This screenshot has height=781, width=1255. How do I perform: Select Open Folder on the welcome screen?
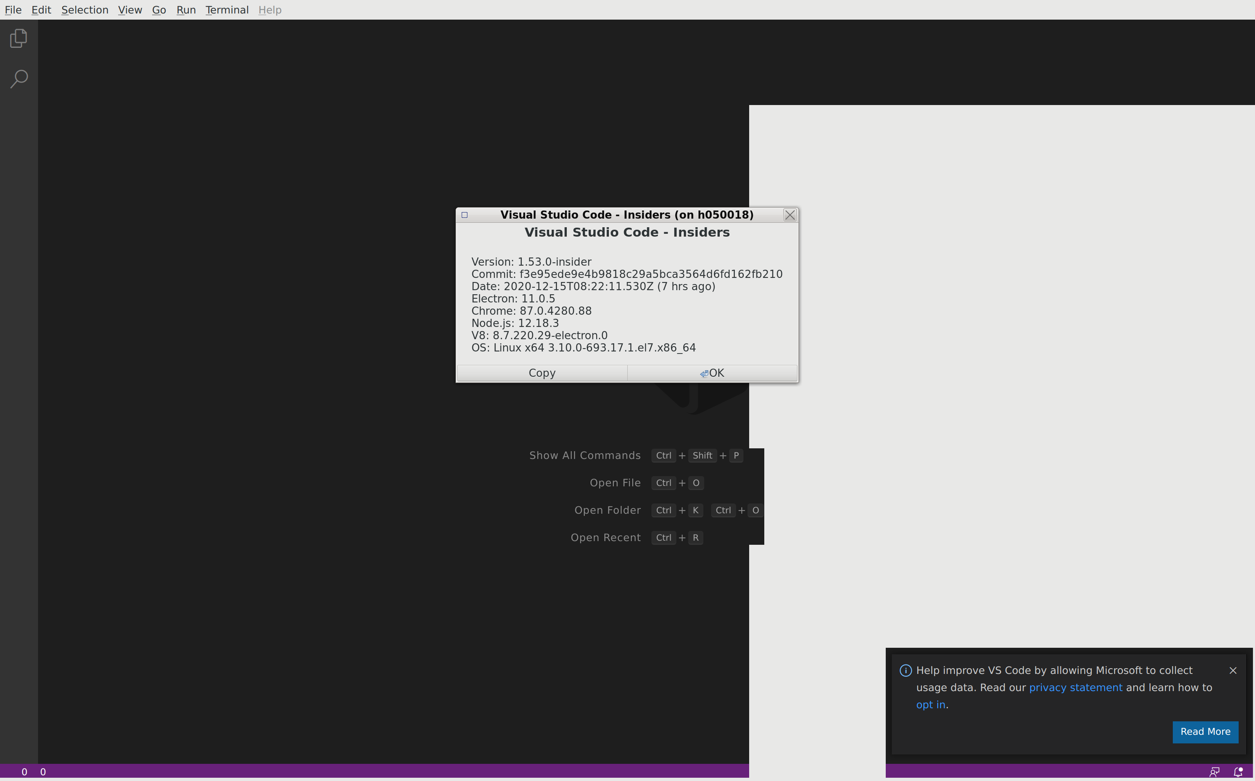(x=608, y=510)
